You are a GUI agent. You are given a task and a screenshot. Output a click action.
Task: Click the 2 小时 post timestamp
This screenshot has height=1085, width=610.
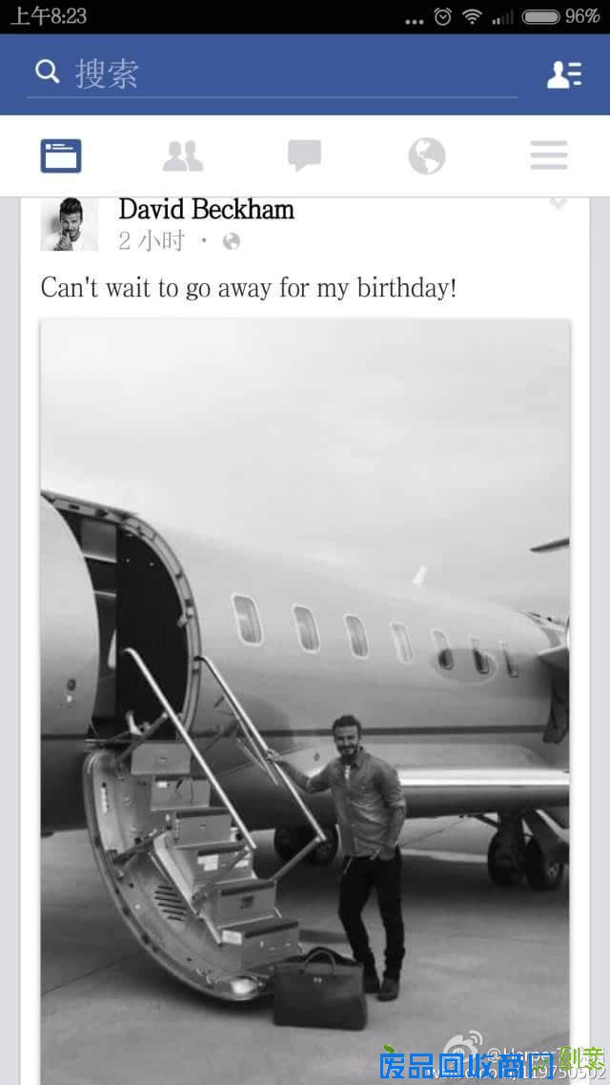152,241
